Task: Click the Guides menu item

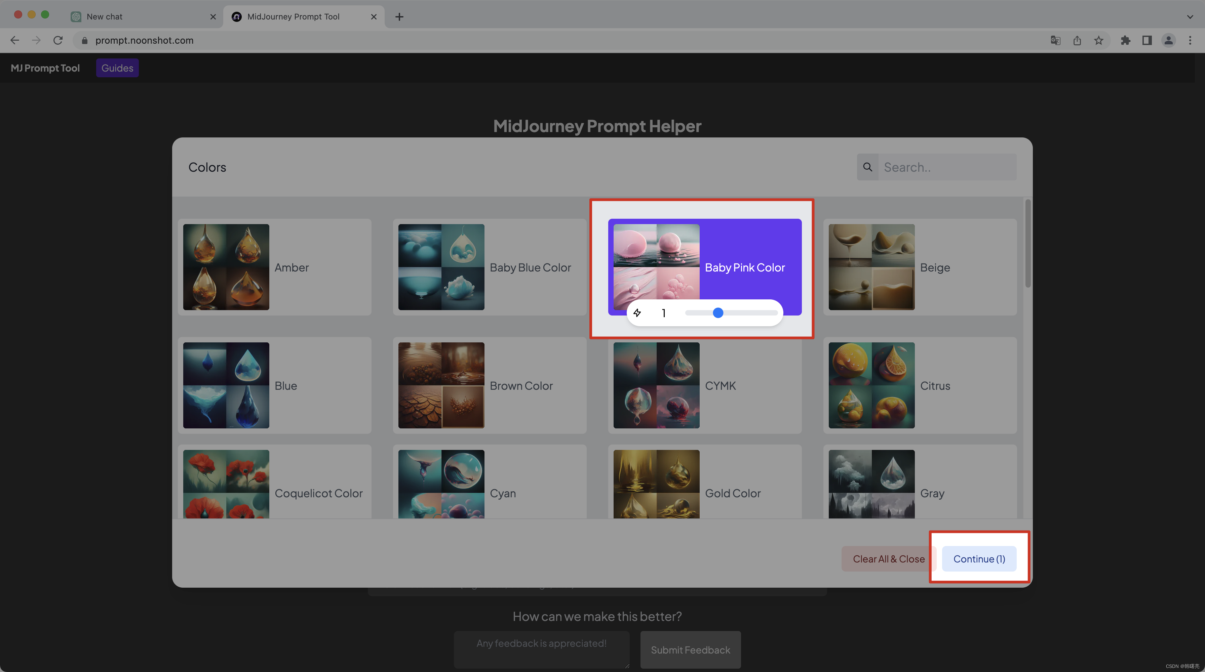Action: click(117, 67)
